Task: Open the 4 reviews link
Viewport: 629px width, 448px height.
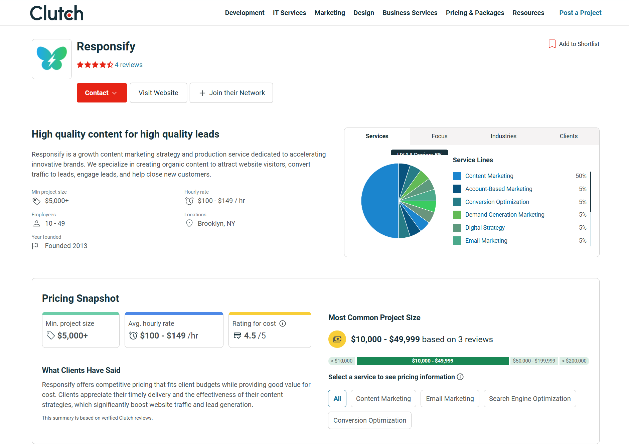Action: tap(129, 65)
